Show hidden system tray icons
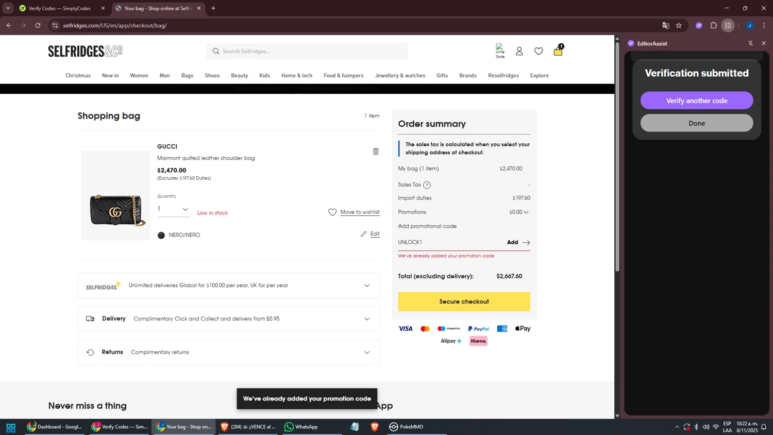This screenshot has width=773, height=435. click(677, 427)
